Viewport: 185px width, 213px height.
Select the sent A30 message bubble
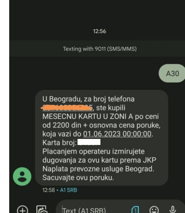pyautogui.click(x=172, y=73)
